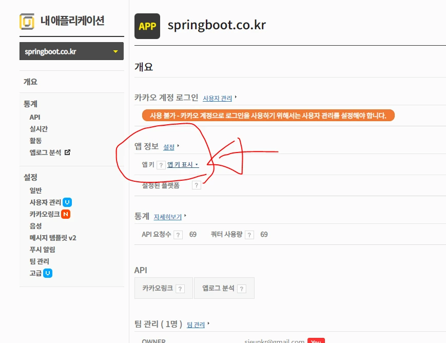Viewport: 446px width, 343px height.
Task: Click the blue U badge next to 사용자 관리
Action: [67, 202]
